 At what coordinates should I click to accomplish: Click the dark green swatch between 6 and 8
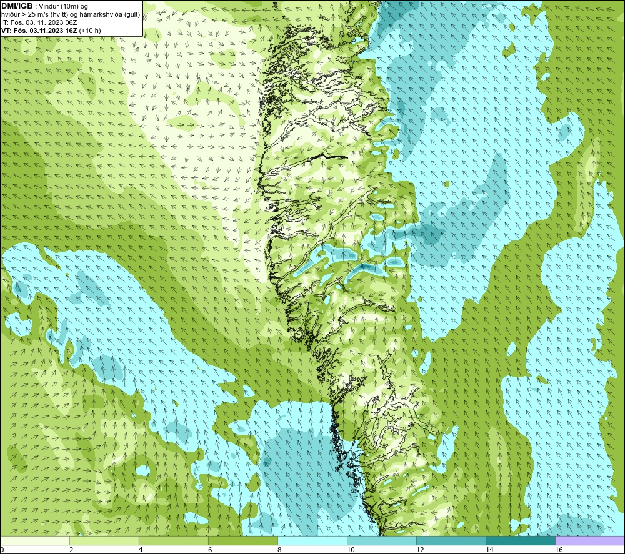[243, 540]
